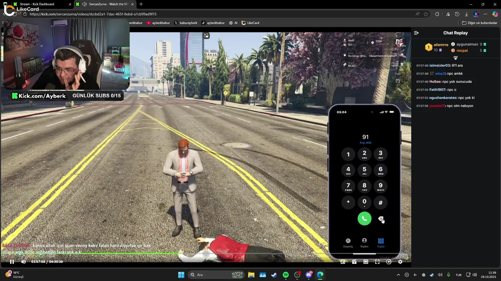Switch TUR keyboard language indicator
The image size is (501, 281).
(458, 275)
